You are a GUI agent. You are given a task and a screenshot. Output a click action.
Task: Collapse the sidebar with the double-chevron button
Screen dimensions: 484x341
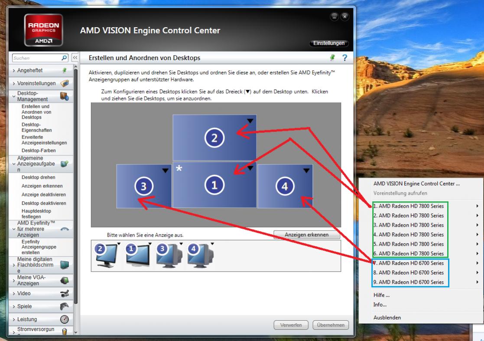tap(75, 58)
